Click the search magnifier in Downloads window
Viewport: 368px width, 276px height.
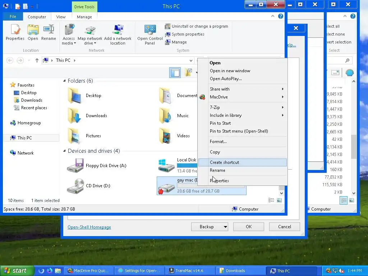coord(348,60)
